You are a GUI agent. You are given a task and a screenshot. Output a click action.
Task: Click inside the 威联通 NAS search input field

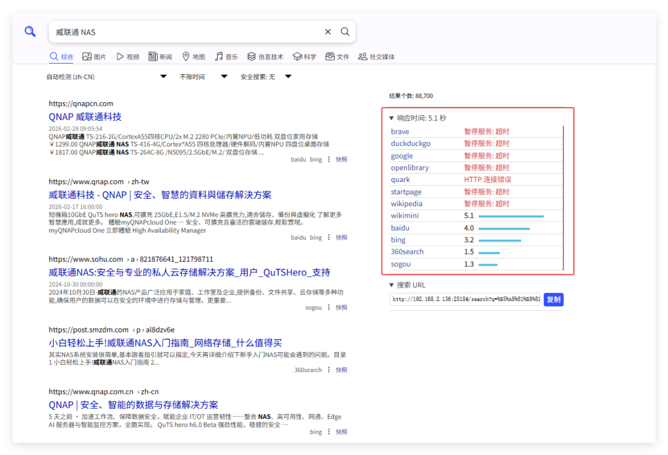pos(186,31)
